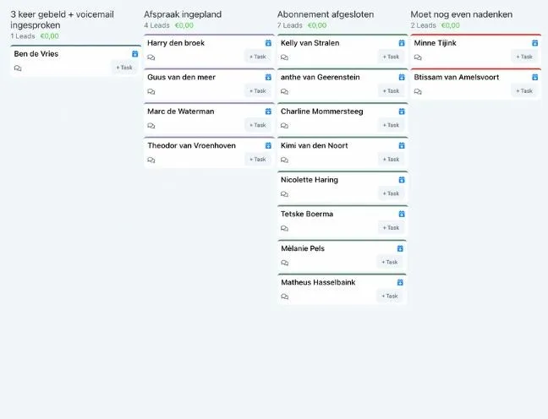This screenshot has height=419, width=548.
Task: Click calendar icon on Harry den broek card
Action: [268, 43]
